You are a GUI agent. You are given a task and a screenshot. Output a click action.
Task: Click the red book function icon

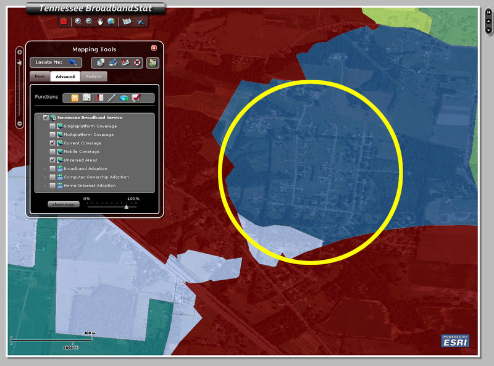click(99, 98)
